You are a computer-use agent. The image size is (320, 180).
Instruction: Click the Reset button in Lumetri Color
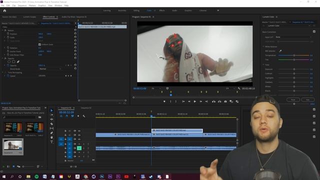point(293,99)
